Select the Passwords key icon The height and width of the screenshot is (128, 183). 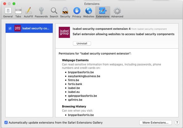pos(41,13)
